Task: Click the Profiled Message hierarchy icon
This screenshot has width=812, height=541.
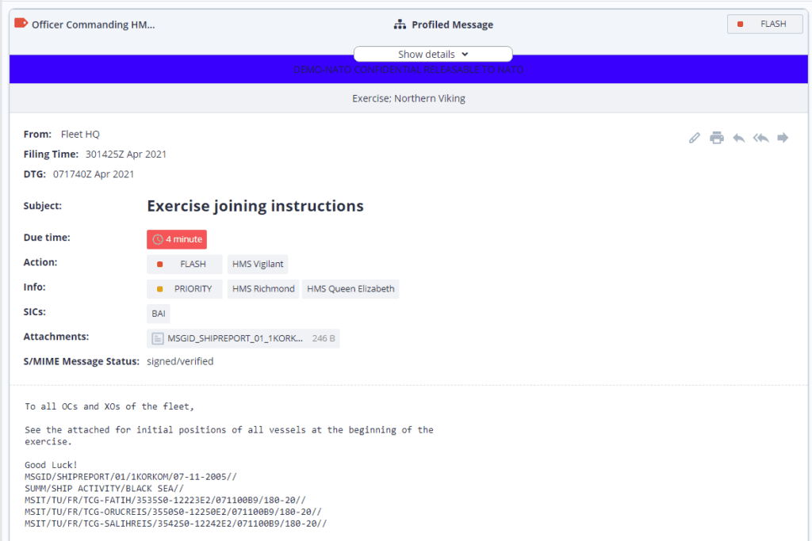Action: point(400,25)
